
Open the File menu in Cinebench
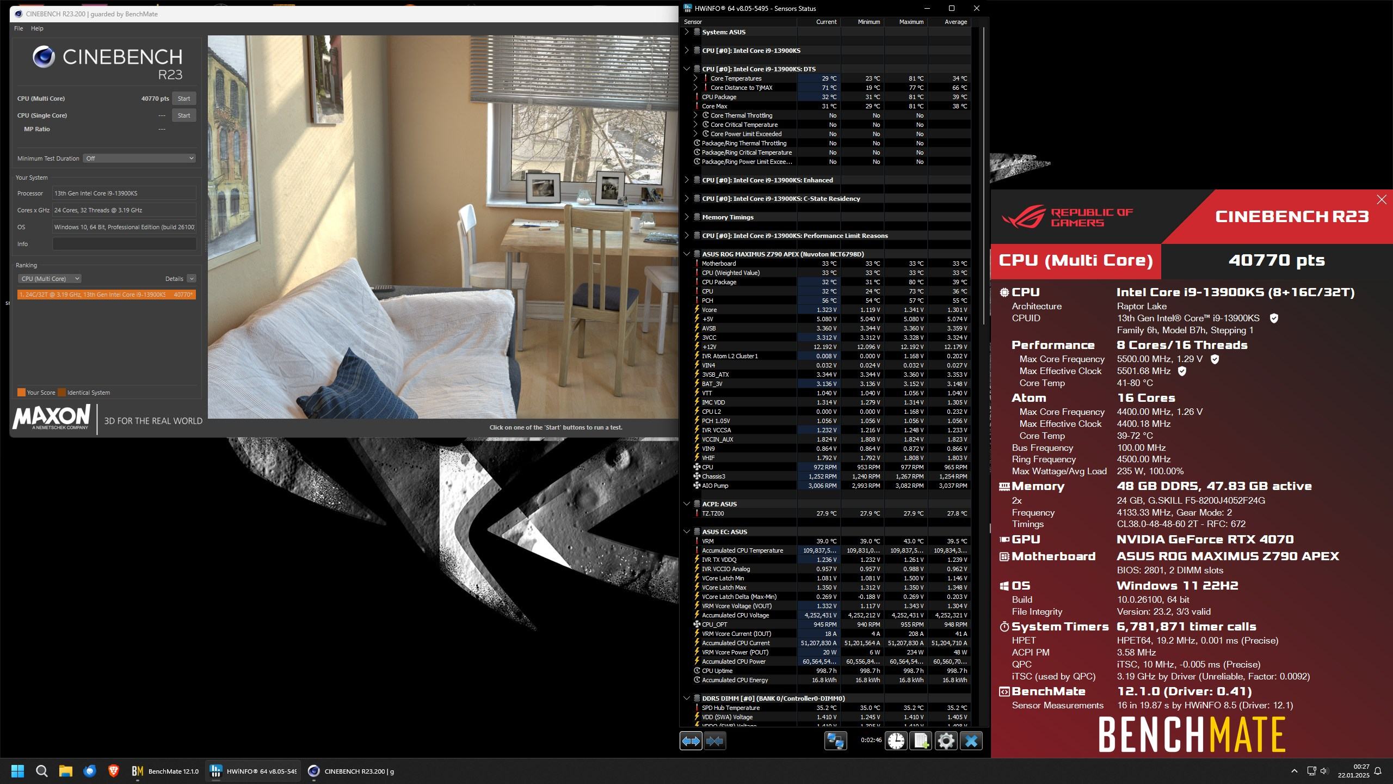[x=19, y=28]
